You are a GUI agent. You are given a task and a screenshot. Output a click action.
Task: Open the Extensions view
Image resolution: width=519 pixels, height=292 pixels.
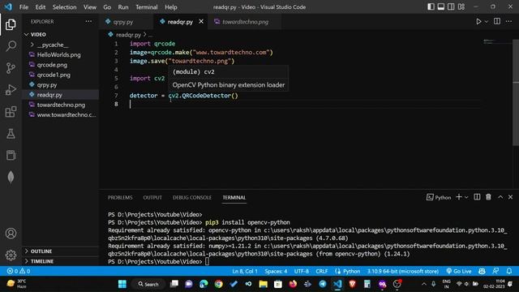[11, 112]
